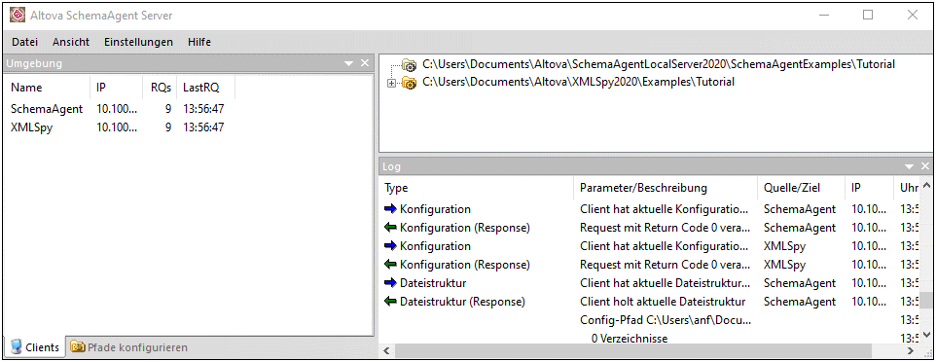The image size is (936, 362).
Task: Click the SchemaAgentExamples Tutorial folder icon
Action: pos(409,64)
